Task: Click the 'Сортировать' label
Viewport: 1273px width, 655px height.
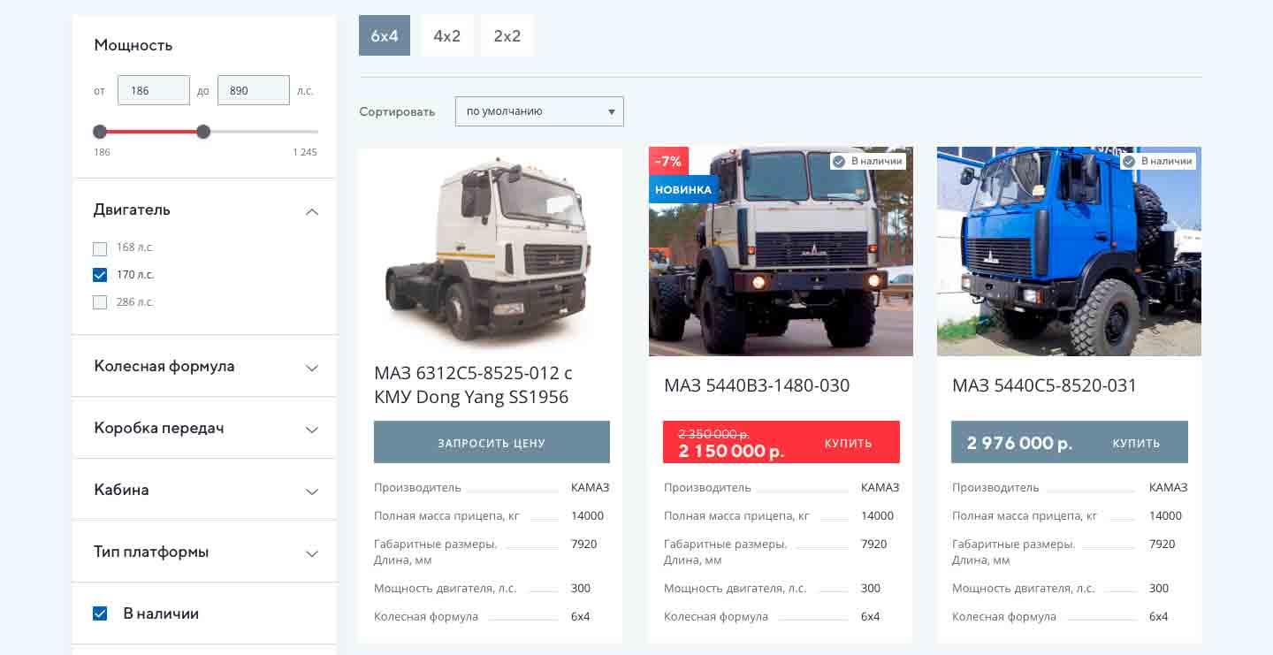Action: pyautogui.click(x=397, y=112)
